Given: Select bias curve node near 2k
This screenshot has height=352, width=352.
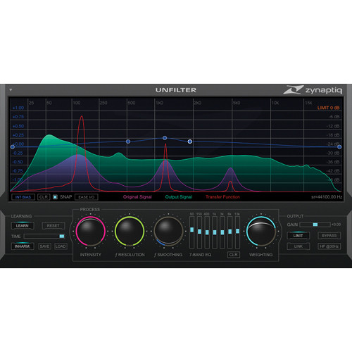Looking at the screenshot, I should (x=190, y=142).
